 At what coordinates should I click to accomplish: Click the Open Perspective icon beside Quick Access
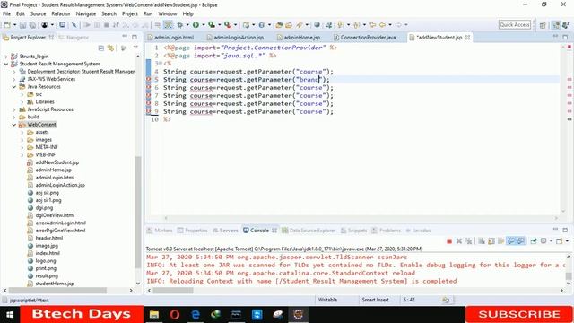[x=543, y=25]
